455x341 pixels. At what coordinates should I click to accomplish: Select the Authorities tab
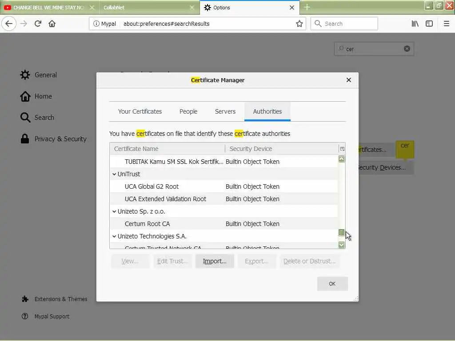(x=267, y=111)
